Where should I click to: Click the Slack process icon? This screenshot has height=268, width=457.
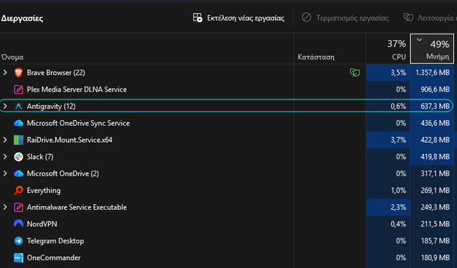pyautogui.click(x=18, y=157)
